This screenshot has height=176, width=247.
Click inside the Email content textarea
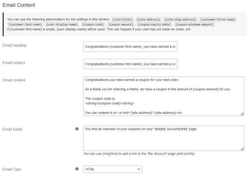pos(163,96)
